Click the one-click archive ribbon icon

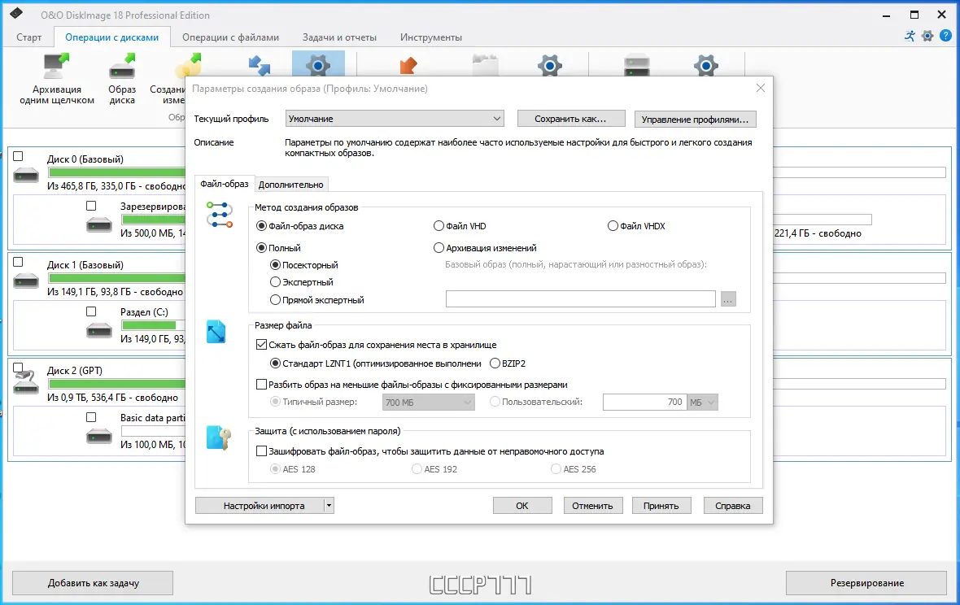pos(56,66)
